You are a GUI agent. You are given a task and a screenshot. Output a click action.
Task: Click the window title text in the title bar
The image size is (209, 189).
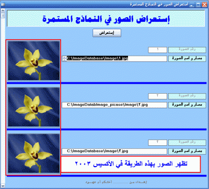[159, 5]
